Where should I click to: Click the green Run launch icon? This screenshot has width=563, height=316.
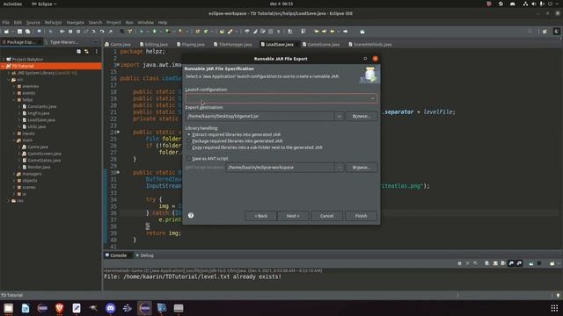[155, 32]
